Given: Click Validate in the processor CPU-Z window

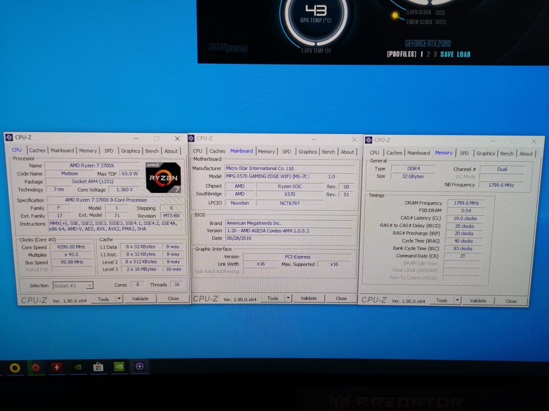Looking at the screenshot, I should pyautogui.click(x=140, y=299).
